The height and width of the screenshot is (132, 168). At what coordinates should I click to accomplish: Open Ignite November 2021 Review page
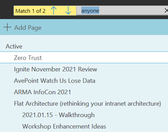pyautogui.click(x=84, y=69)
